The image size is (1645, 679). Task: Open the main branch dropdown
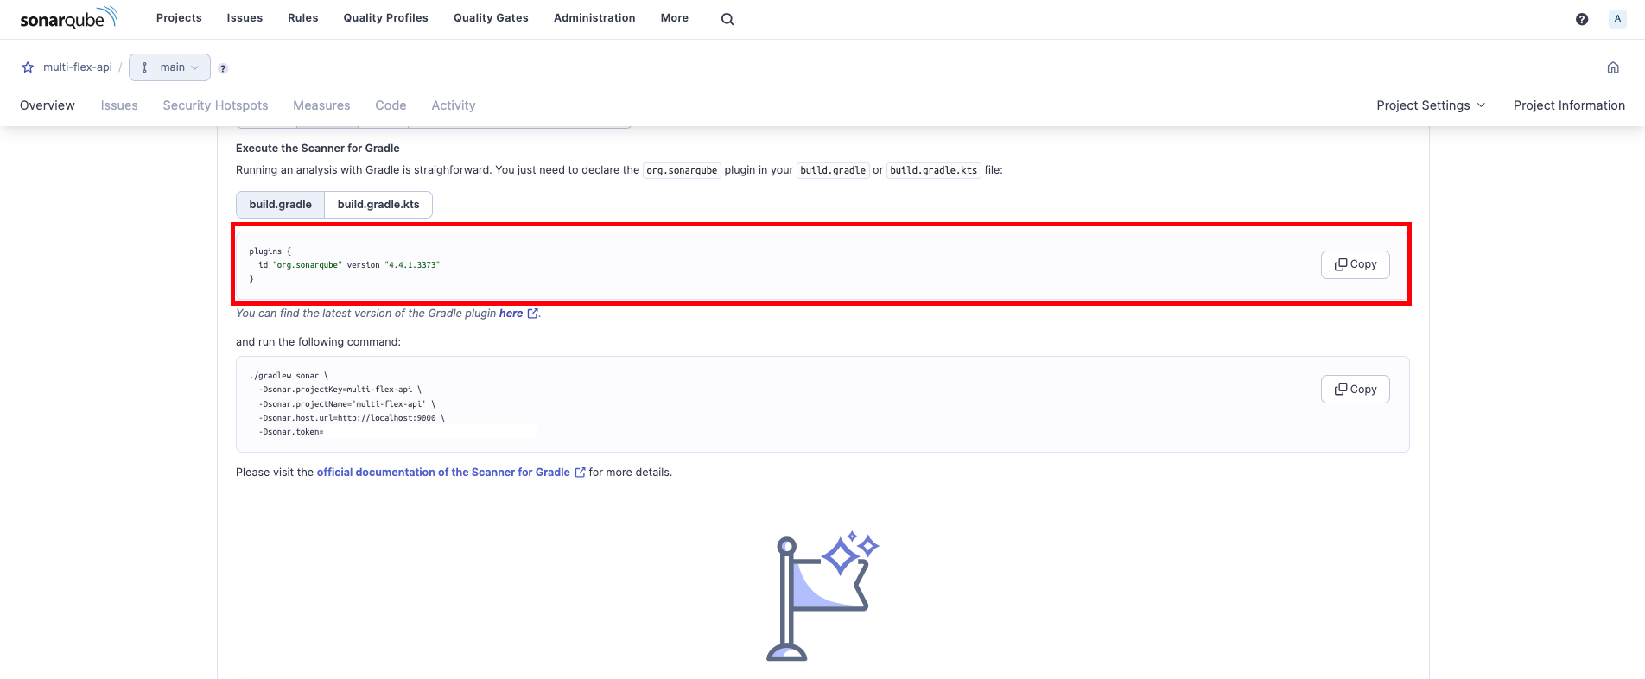tap(169, 67)
